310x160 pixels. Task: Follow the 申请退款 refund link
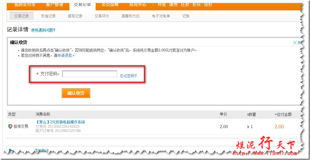coord(65,55)
